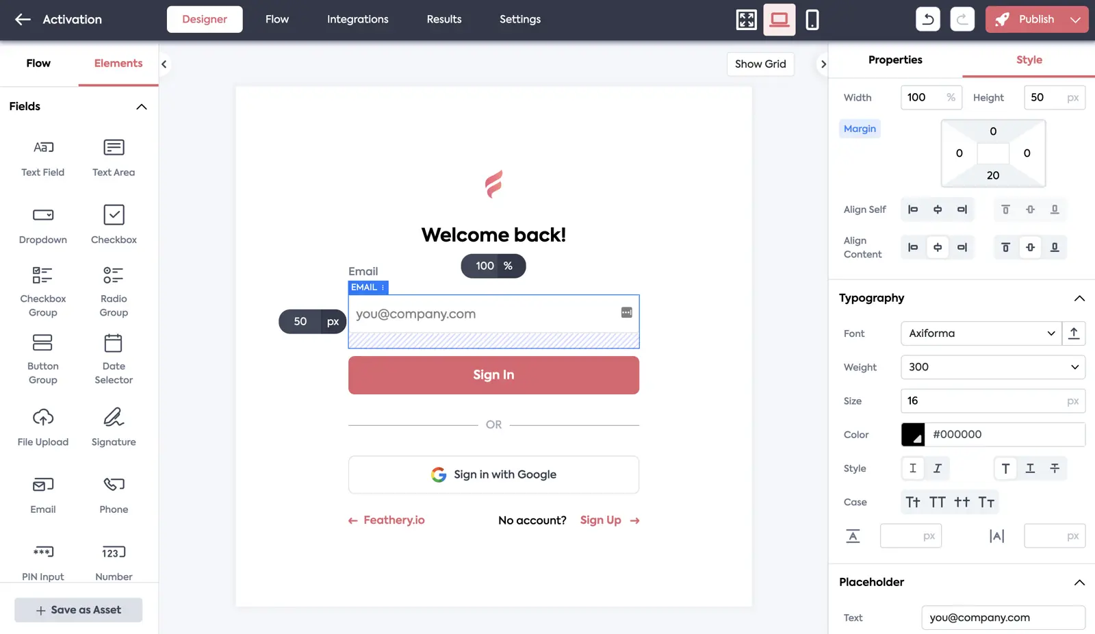Select the Signature element
1095x634 pixels.
point(114,427)
